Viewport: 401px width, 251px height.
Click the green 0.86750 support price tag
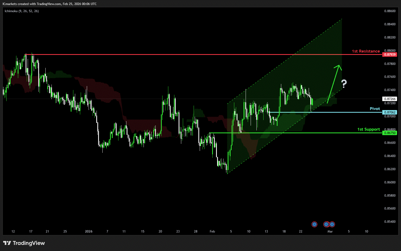[x=390, y=133]
